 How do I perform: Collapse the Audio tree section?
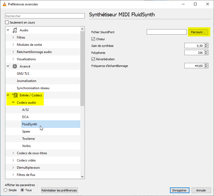pyautogui.click(x=8, y=30)
